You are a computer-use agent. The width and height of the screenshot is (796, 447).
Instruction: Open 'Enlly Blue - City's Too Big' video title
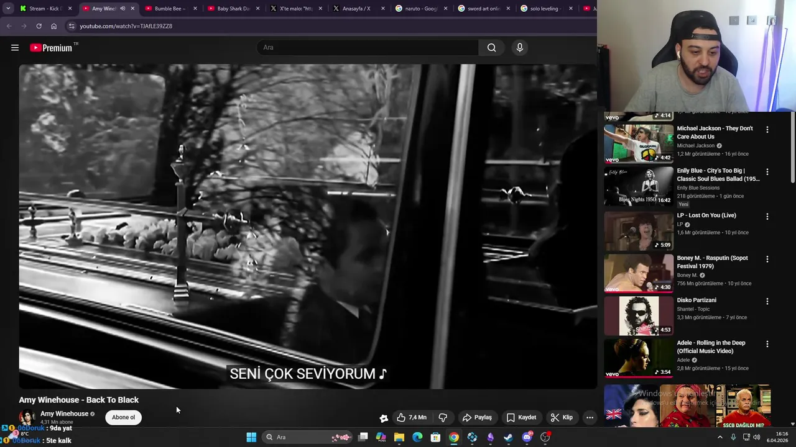click(718, 174)
